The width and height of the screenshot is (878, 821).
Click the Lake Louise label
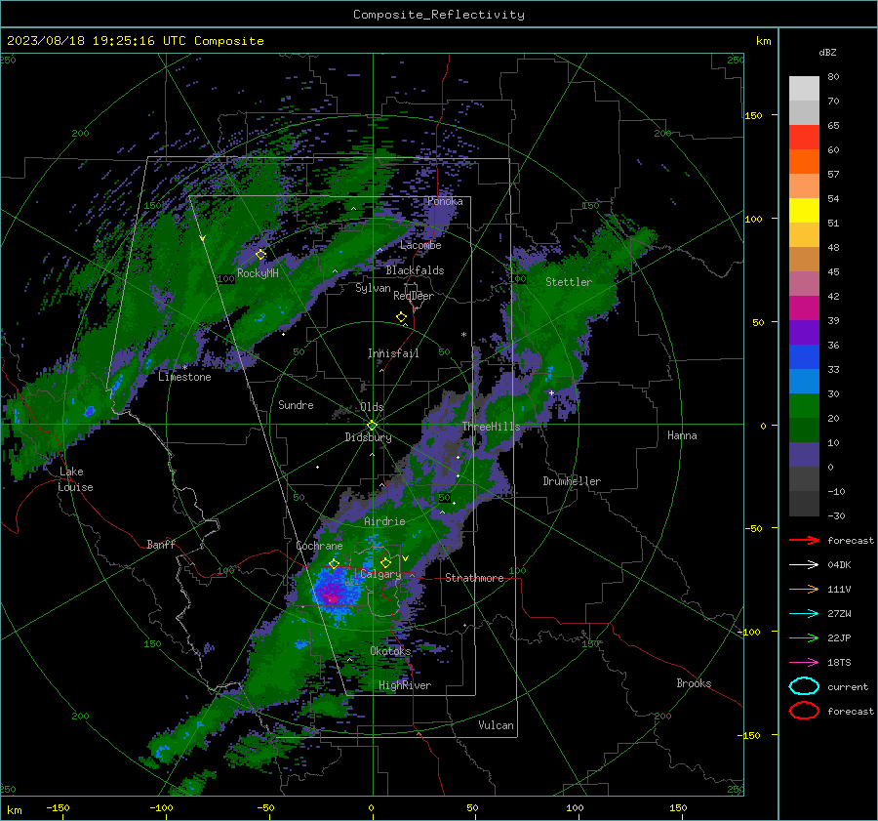coord(75,479)
